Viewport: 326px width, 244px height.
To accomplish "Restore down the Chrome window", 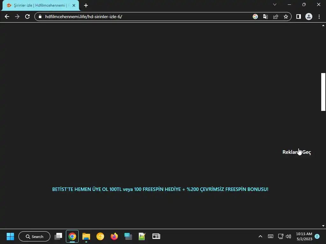I will tap(304, 4).
